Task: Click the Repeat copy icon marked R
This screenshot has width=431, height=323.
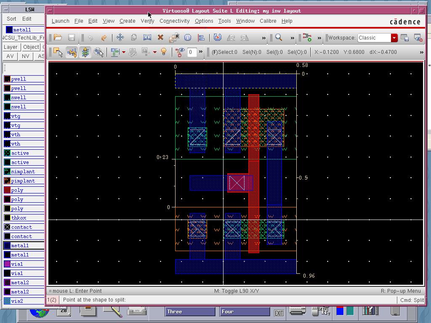Action: pyautogui.click(x=174, y=37)
